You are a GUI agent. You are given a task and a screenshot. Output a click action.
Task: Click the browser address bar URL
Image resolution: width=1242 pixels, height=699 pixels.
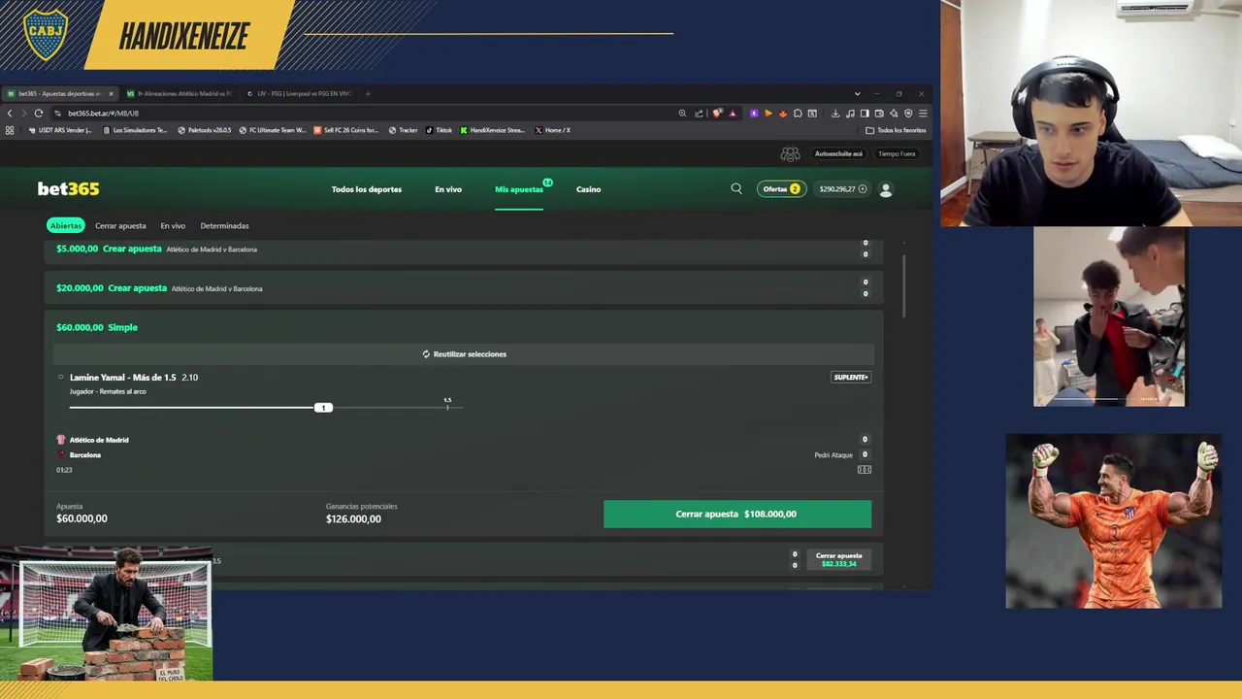103,114
